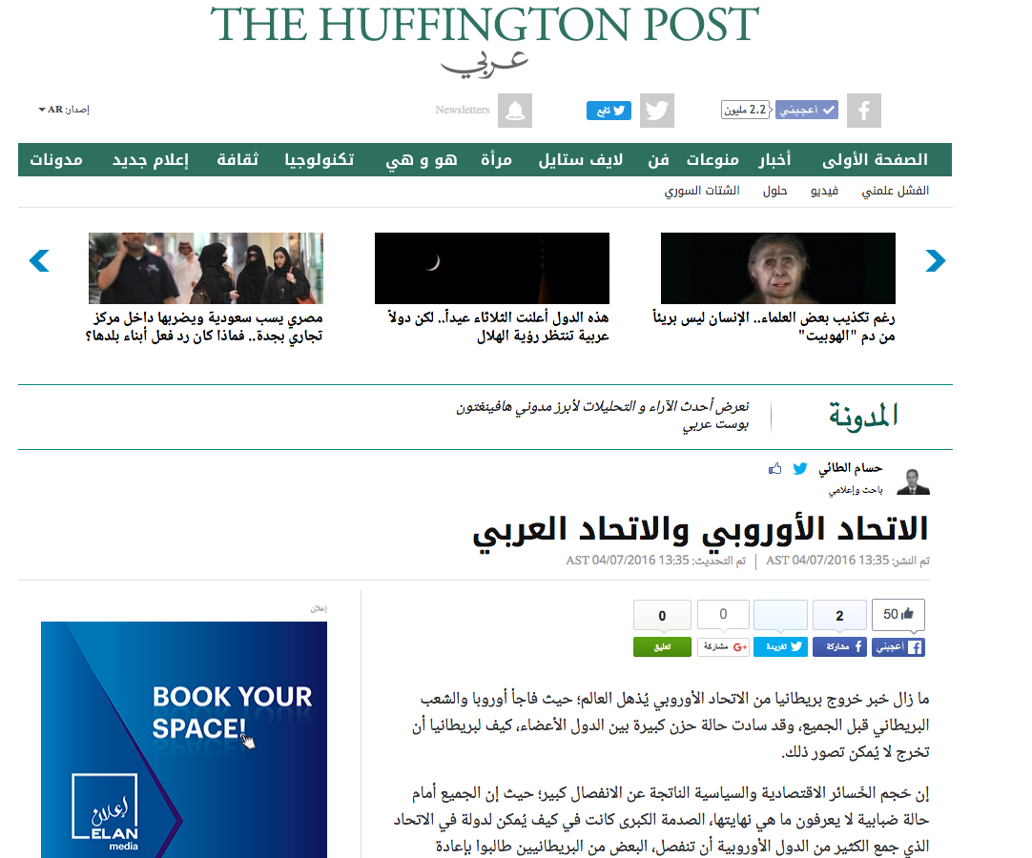Show previous carousel stories with left arrow
The width and height of the screenshot is (1032, 858).
coord(39,260)
